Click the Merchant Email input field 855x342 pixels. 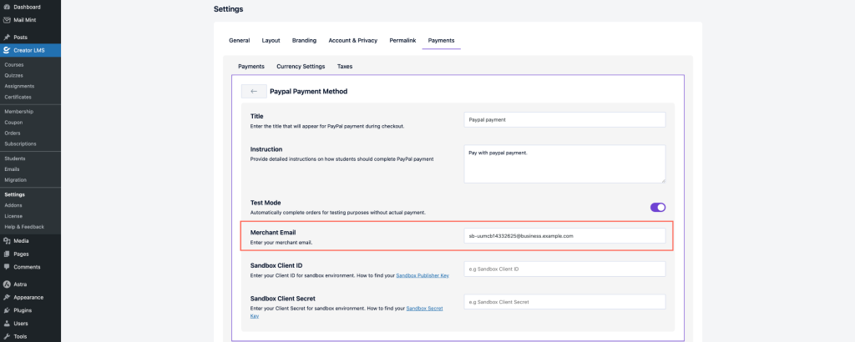(x=564, y=236)
